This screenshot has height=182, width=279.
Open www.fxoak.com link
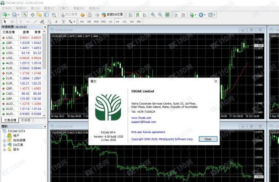click(141, 118)
